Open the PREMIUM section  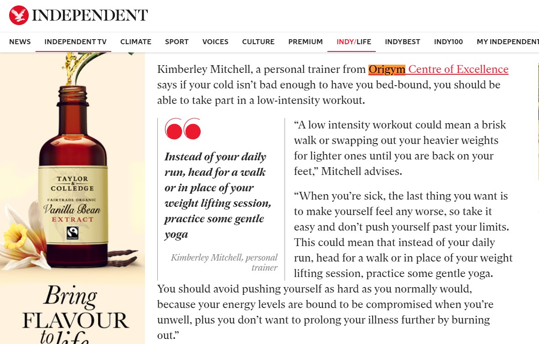pos(305,41)
